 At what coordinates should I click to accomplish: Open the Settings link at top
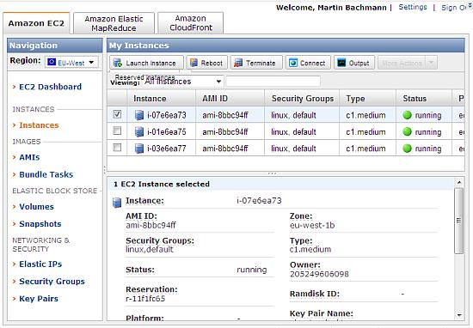(x=413, y=7)
